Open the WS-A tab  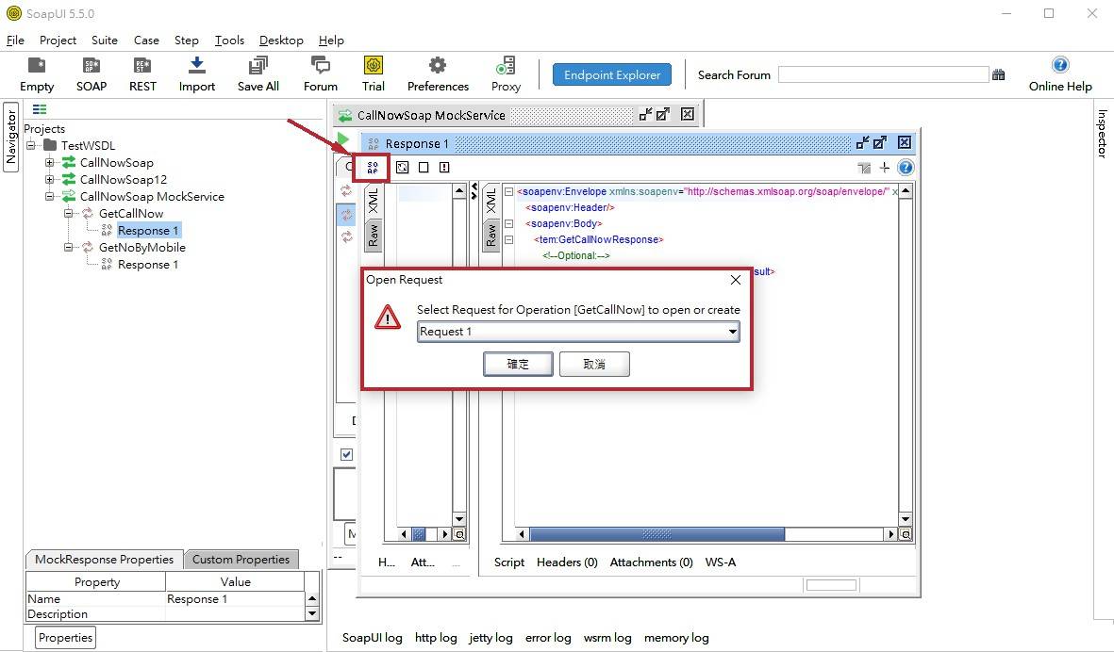click(721, 562)
